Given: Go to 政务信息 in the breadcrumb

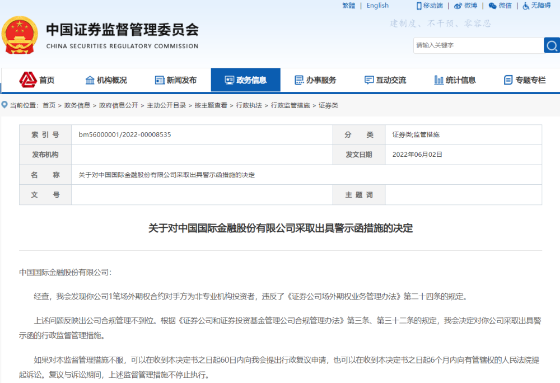Looking at the screenshot, I should [77, 105].
